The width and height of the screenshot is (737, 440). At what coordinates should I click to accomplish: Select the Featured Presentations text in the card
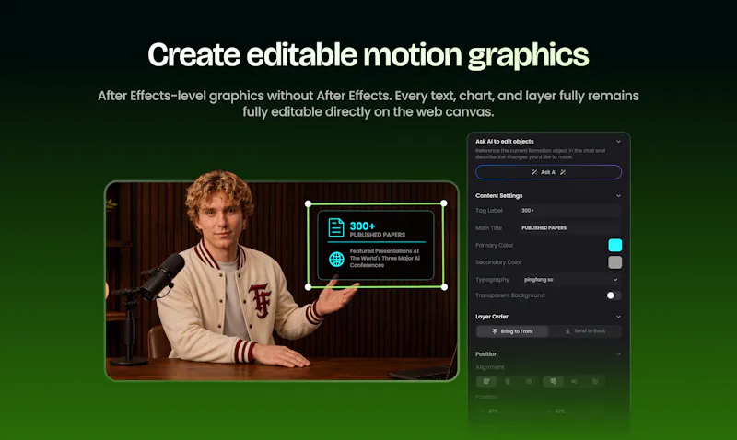click(385, 259)
